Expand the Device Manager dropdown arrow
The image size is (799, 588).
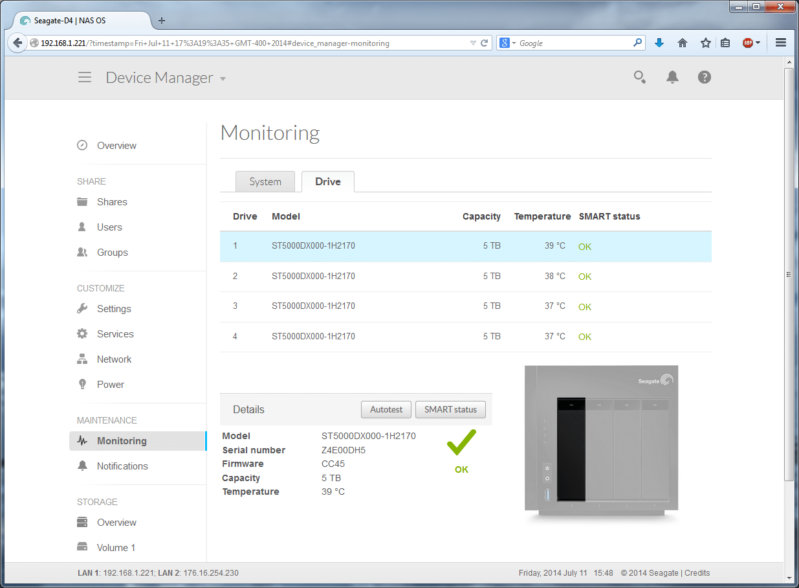pyautogui.click(x=223, y=79)
